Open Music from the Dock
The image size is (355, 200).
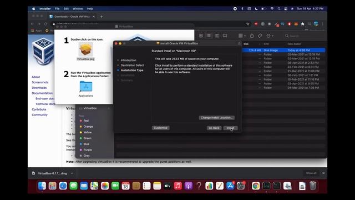[x=177, y=186]
